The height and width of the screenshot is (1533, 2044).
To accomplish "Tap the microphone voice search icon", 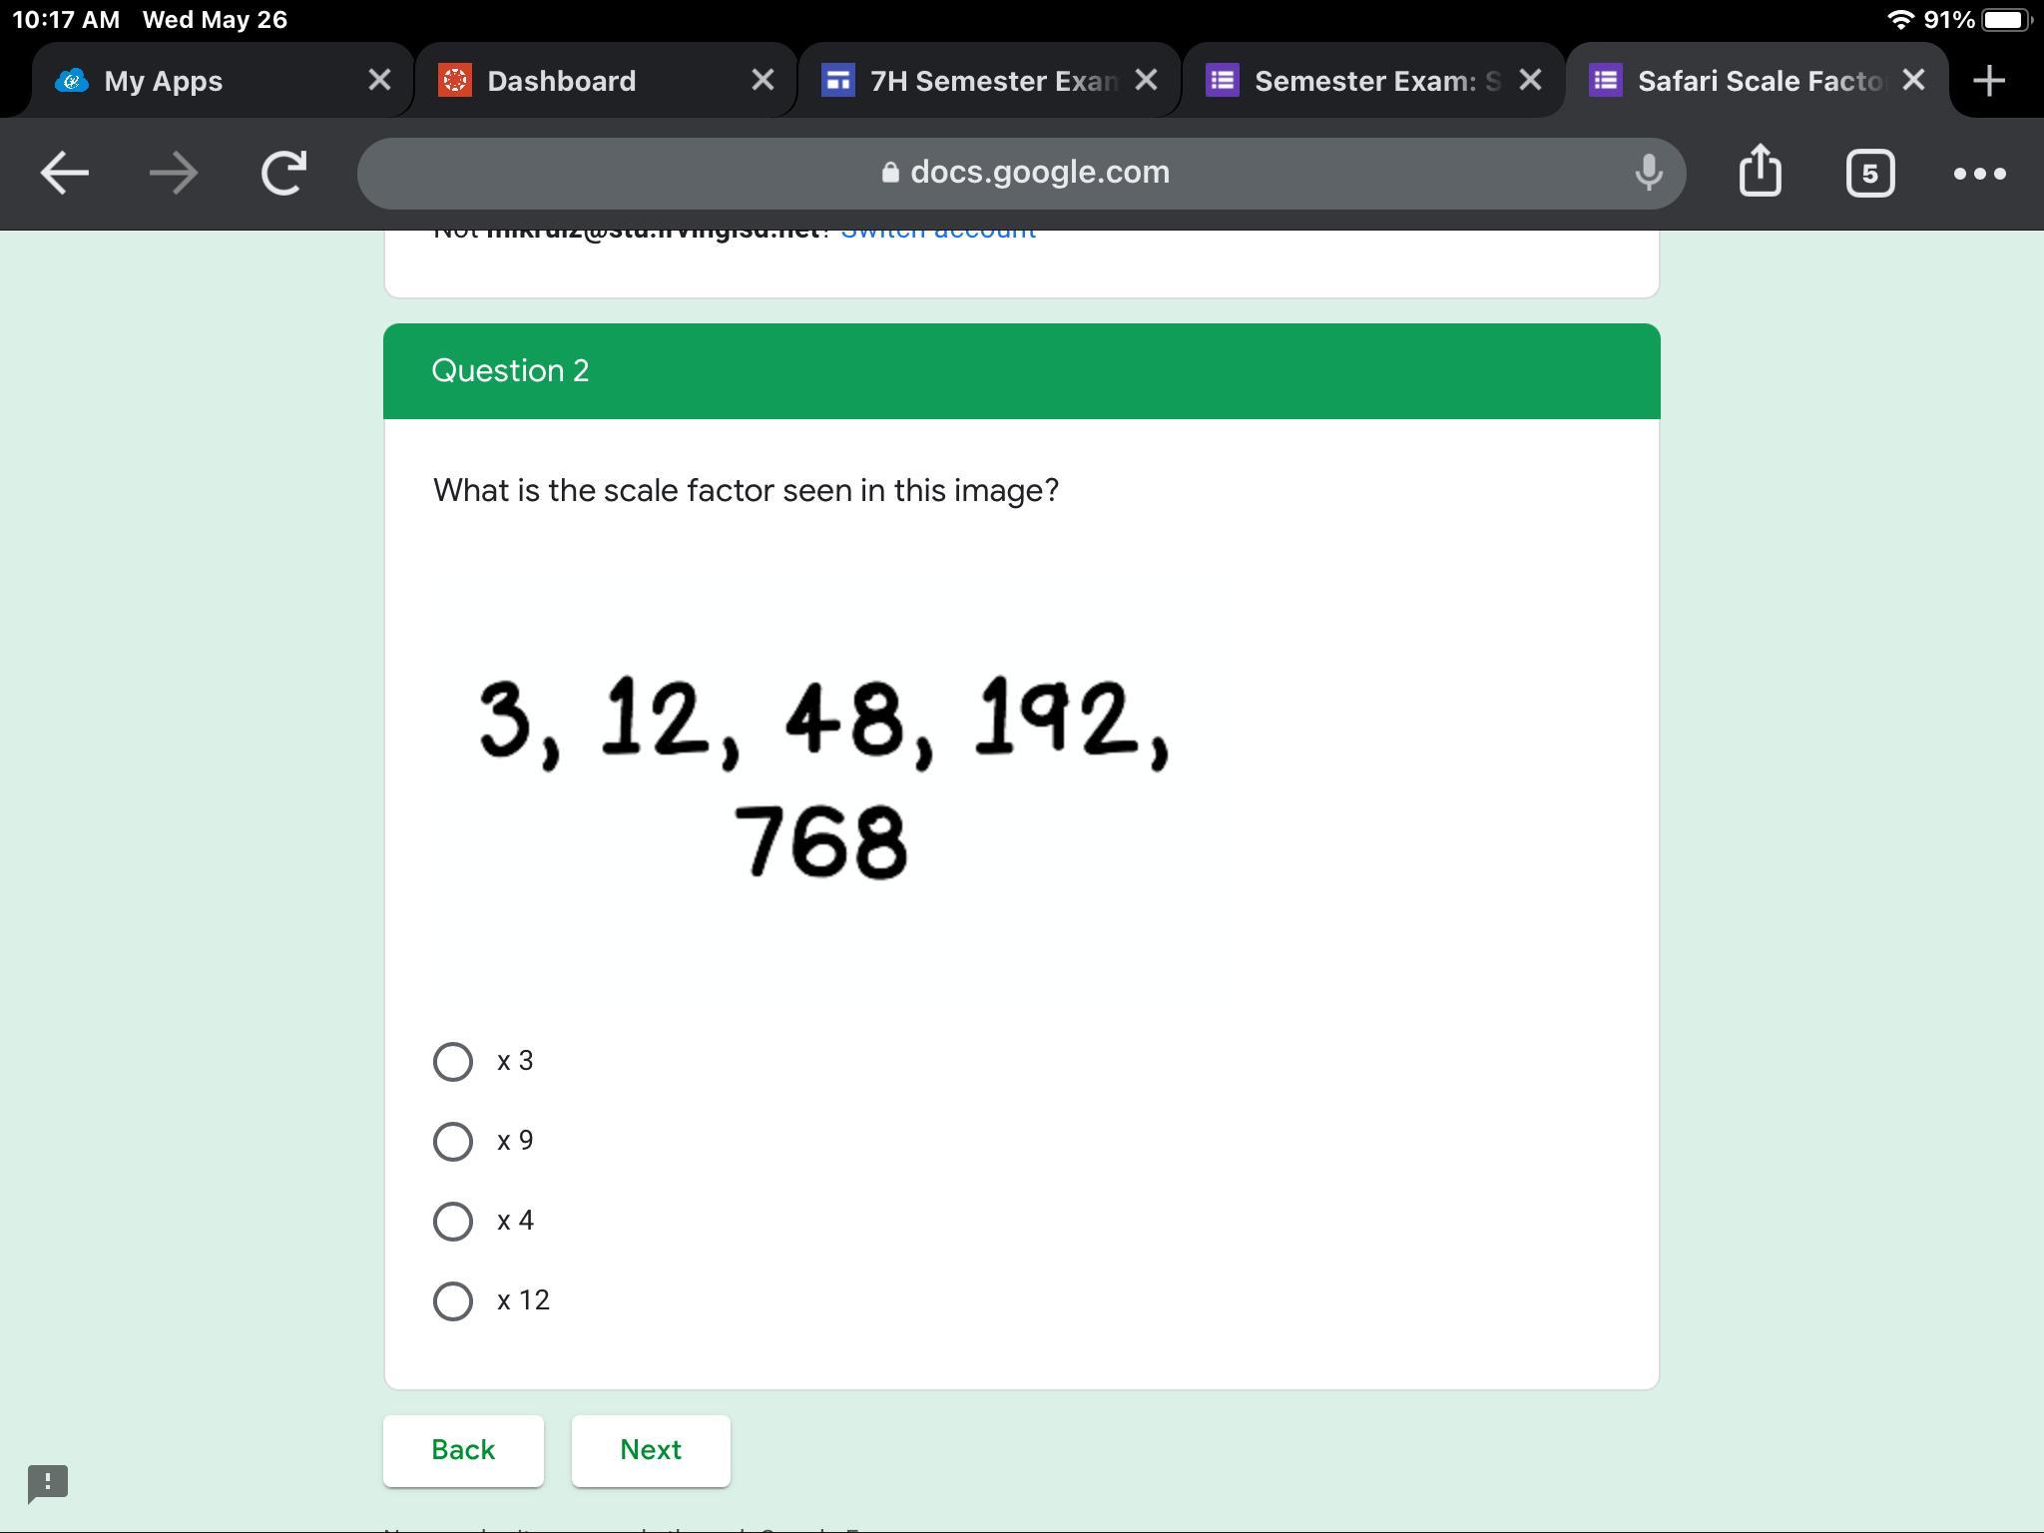I will click(x=1649, y=174).
